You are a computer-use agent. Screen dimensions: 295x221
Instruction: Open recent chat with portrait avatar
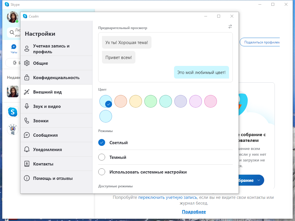(x=13, y=92)
